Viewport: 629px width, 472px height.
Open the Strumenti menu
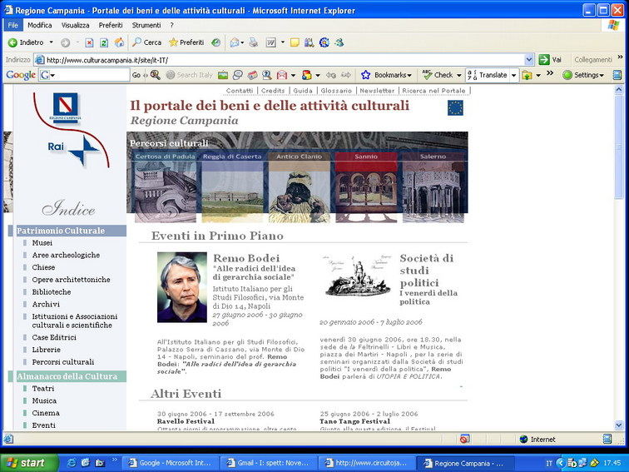146,25
